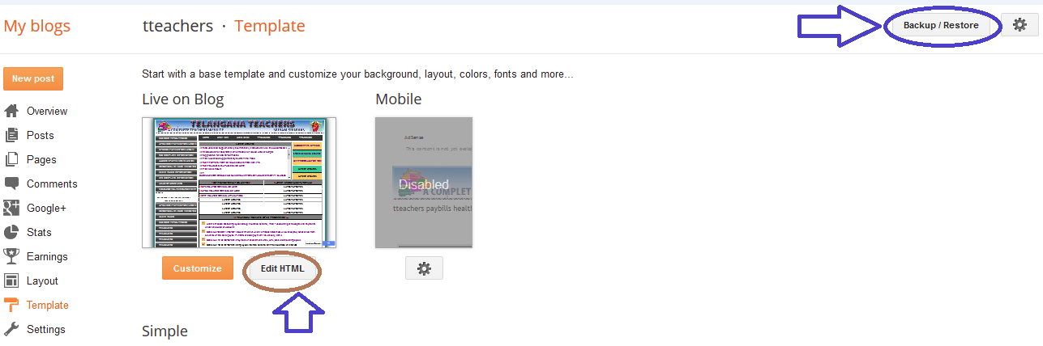Click the 'Start with a base template' description
Image resolution: width=1043 pixels, height=346 pixels.
click(x=357, y=74)
